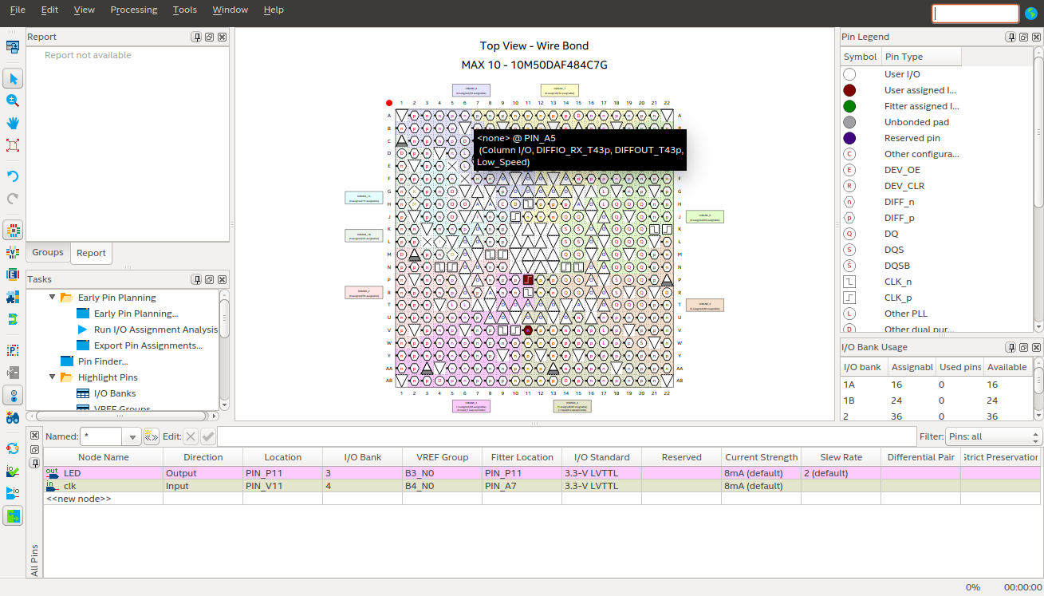Click the I/O Standard column header
Screen dimensions: 1044x596
602,457
